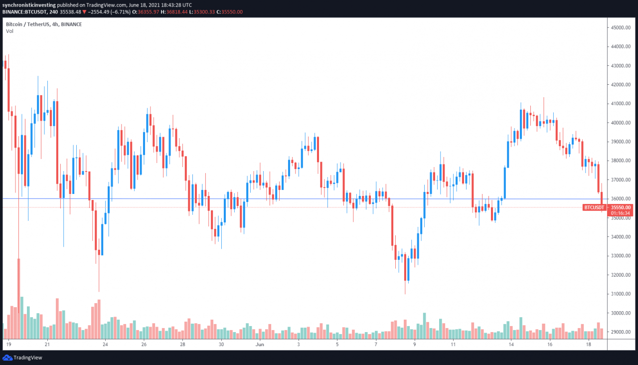The height and width of the screenshot is (365, 638).
Task: Click the Jun label on time axis
Action: pos(260,344)
